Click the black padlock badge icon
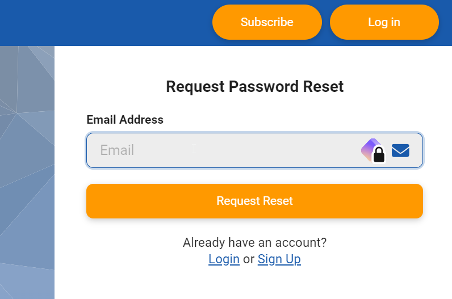Image resolution: width=452 pixels, height=299 pixels. [379, 155]
